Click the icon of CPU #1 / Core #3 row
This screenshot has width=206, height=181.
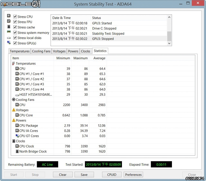pos(17,84)
